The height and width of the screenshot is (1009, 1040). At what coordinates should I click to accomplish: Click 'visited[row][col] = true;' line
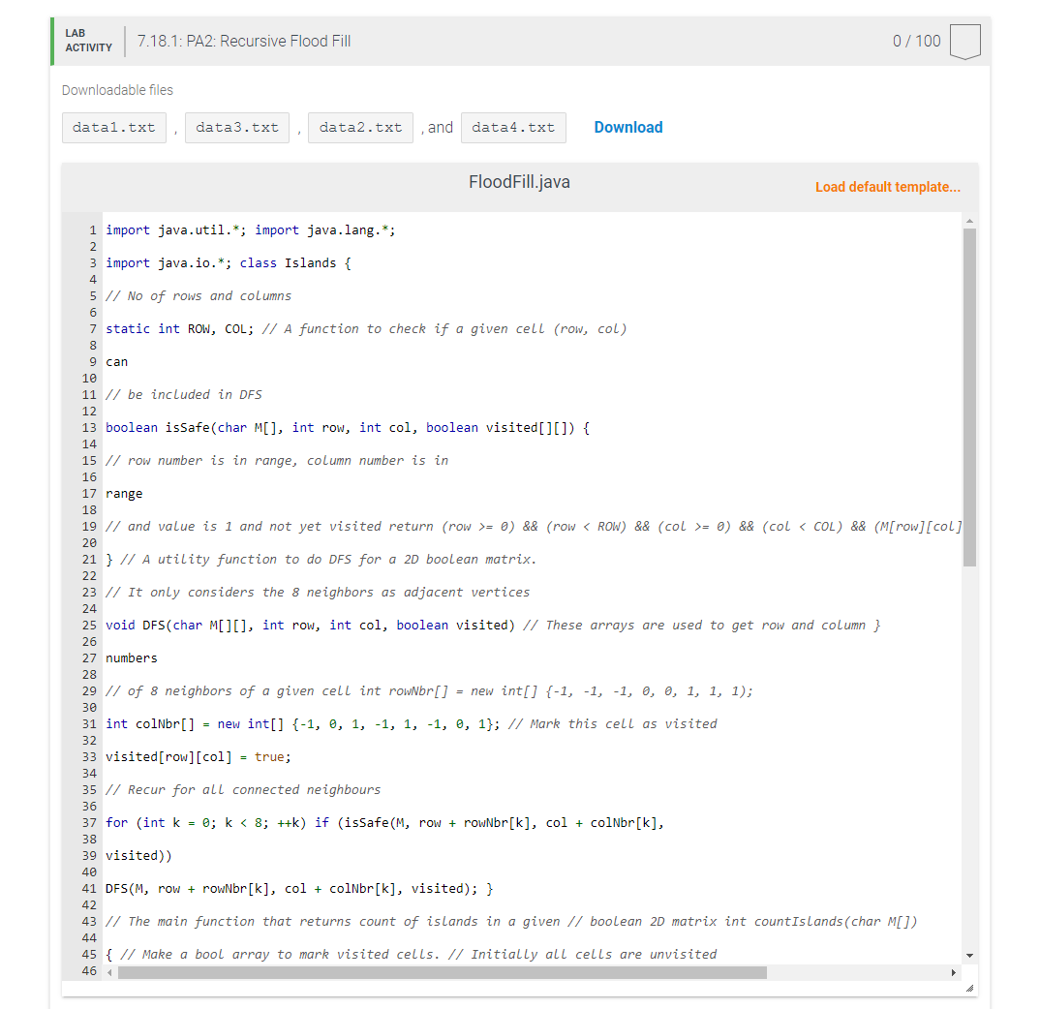click(x=199, y=757)
